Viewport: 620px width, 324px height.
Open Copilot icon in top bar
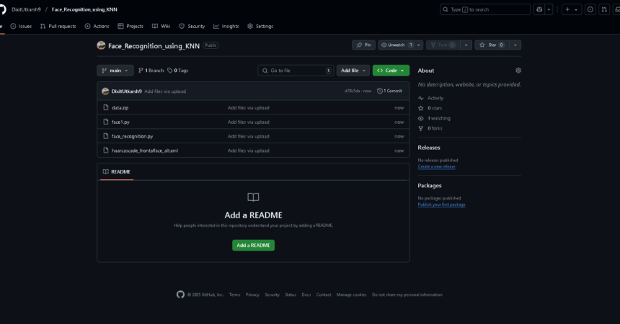click(x=539, y=9)
